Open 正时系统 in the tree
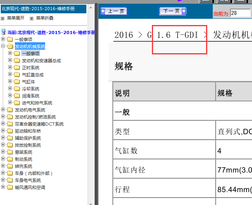The height and width of the screenshot is (205, 252). pyautogui.click(x=31, y=68)
